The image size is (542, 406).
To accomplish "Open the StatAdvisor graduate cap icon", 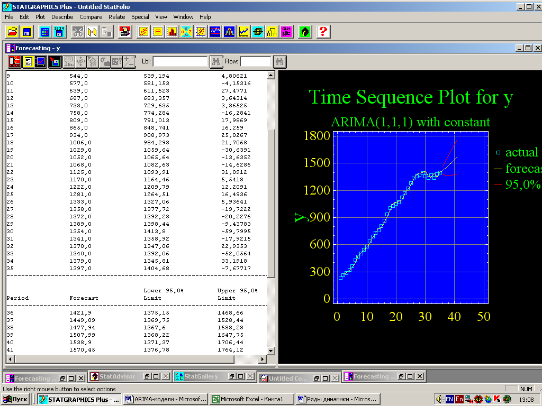I will point(305,32).
